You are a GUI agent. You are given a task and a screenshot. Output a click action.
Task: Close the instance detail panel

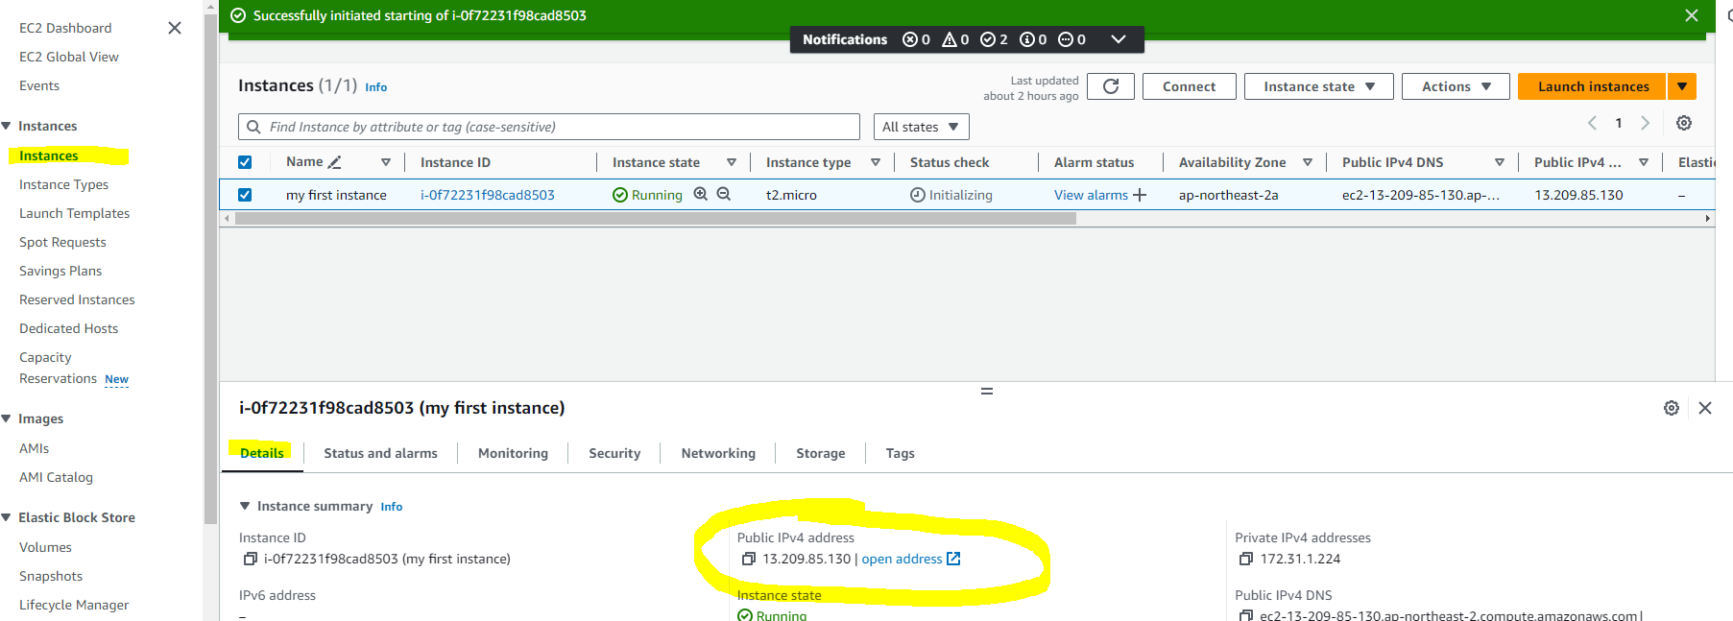pos(1705,408)
